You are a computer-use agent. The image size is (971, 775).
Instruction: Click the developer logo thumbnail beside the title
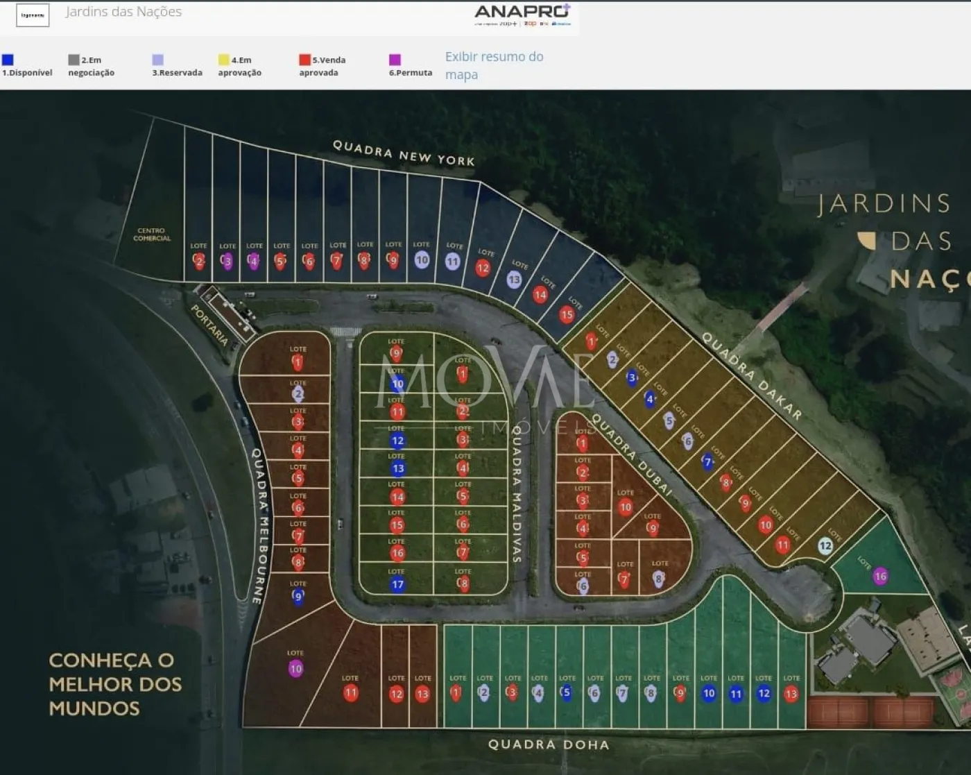[33, 15]
